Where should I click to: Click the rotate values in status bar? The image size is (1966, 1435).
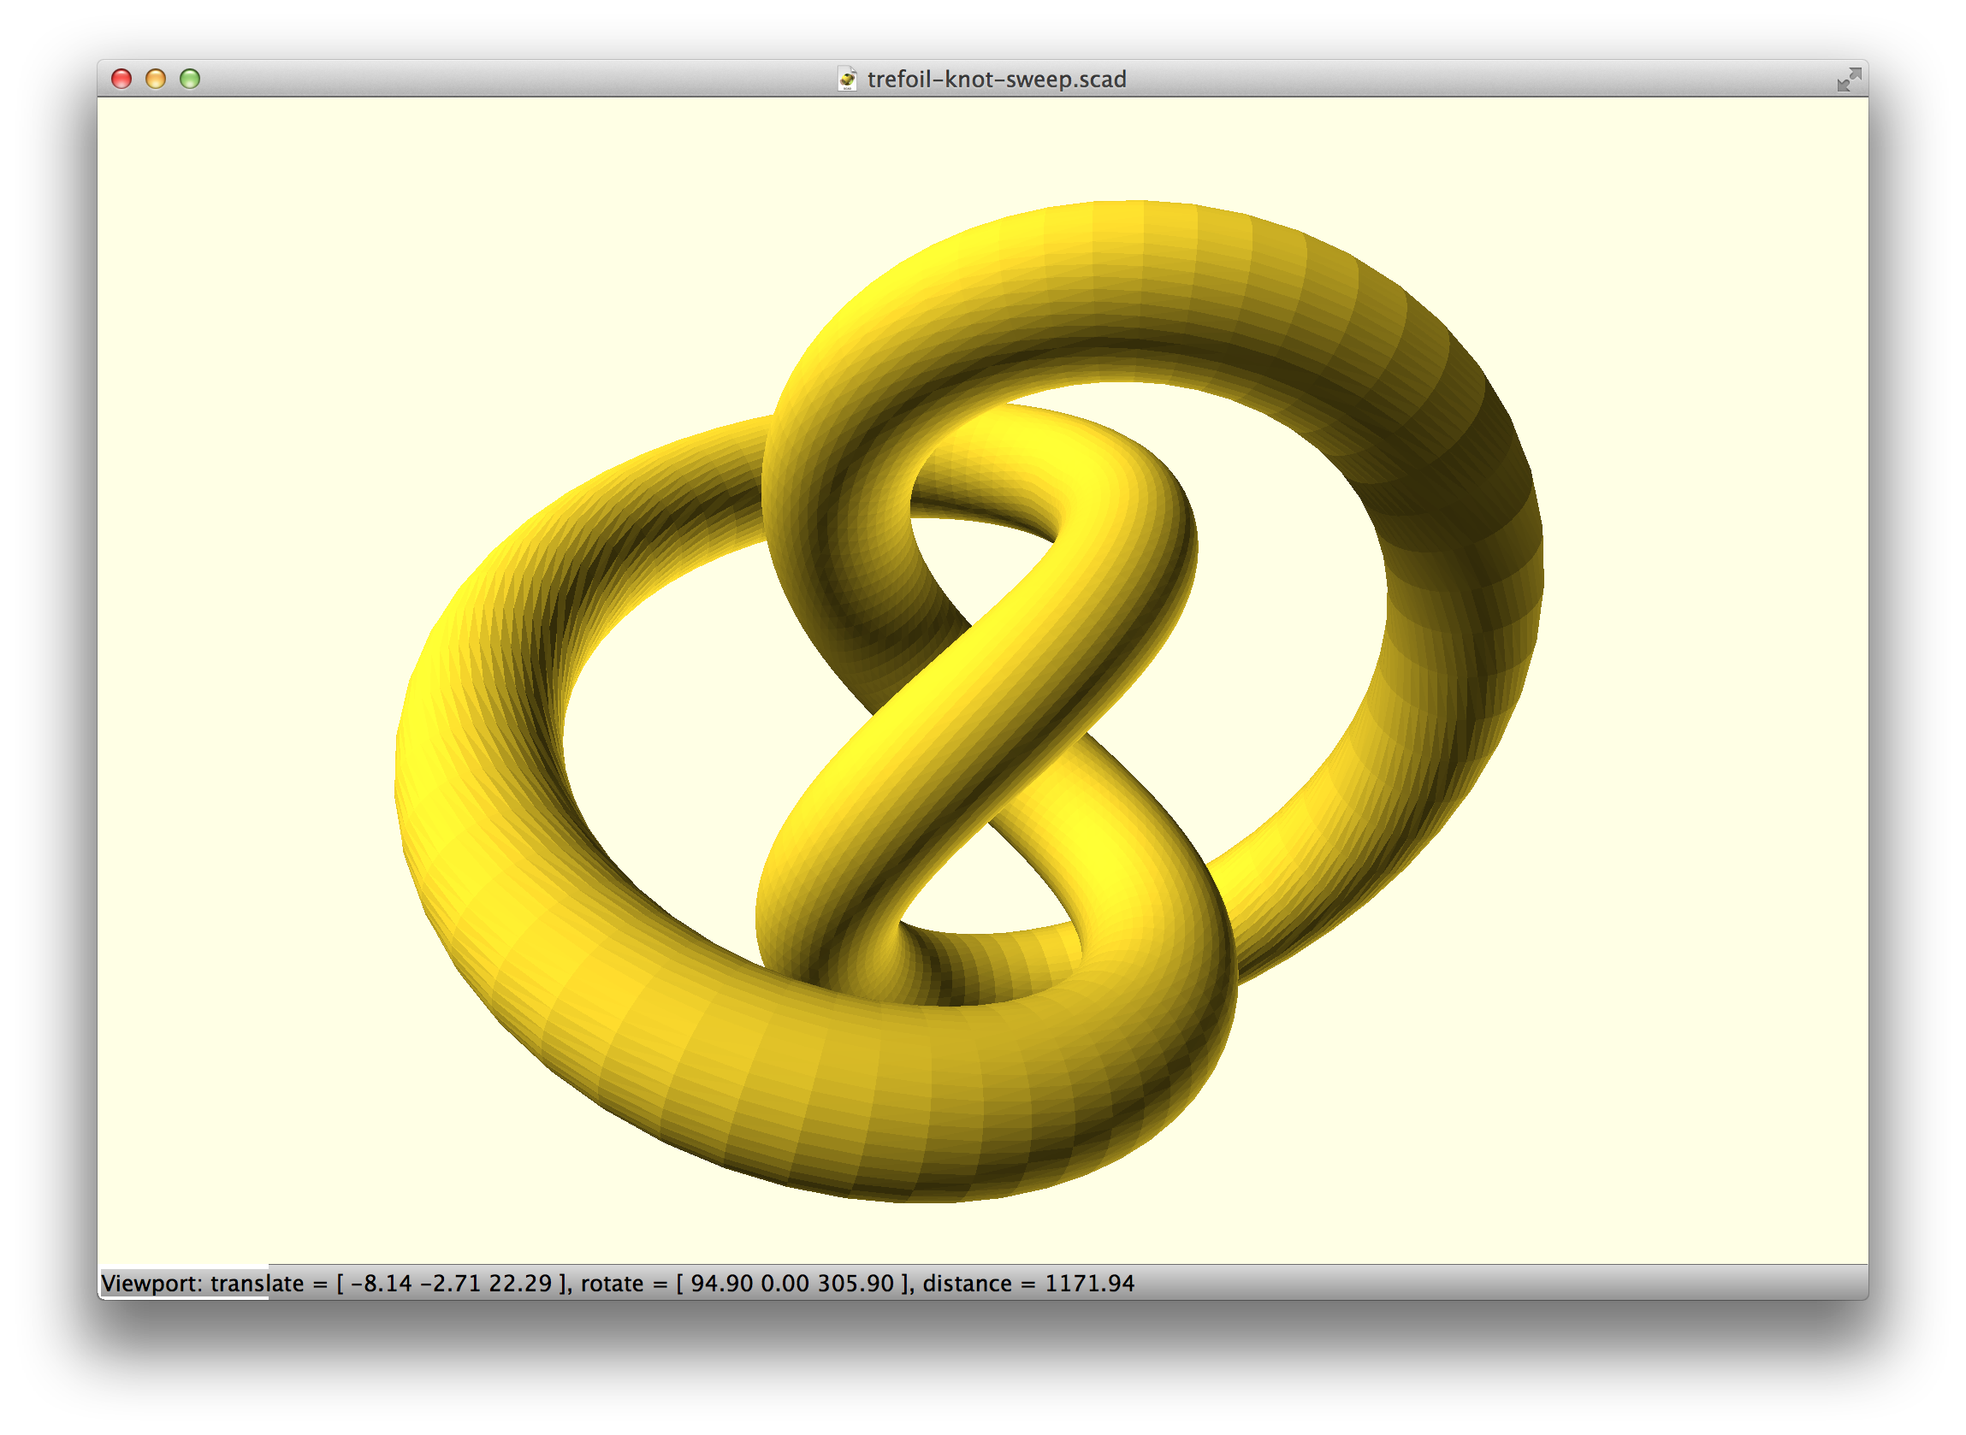[792, 1283]
